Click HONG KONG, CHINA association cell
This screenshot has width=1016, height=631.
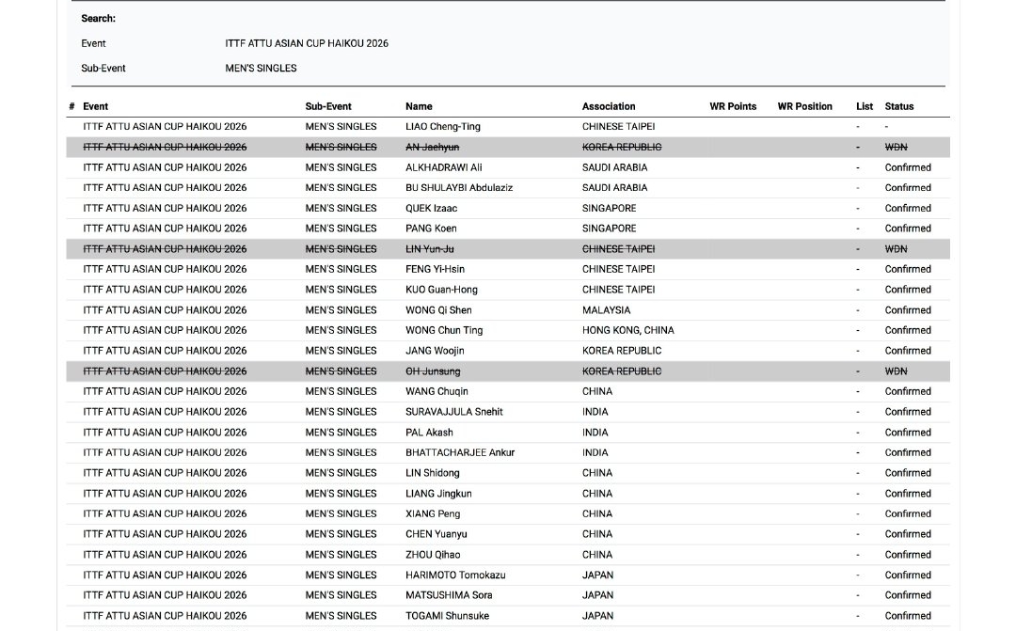coord(627,330)
